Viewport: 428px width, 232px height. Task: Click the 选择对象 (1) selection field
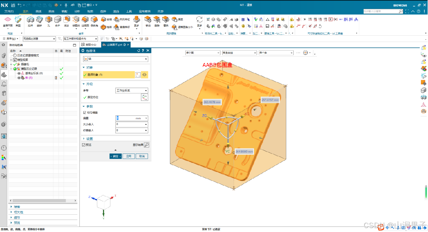109,75
